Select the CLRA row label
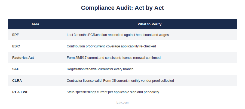Image resolution: width=245 pixels, height=109 pixels. [x=17, y=81]
